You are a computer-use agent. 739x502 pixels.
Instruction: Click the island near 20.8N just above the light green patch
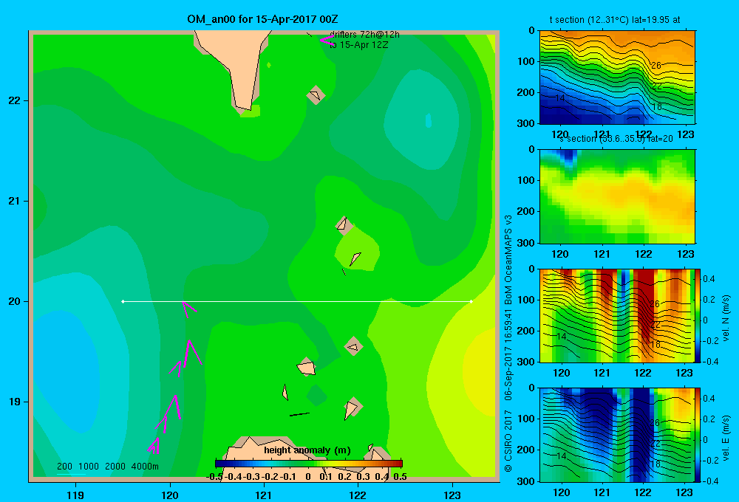[x=344, y=225]
